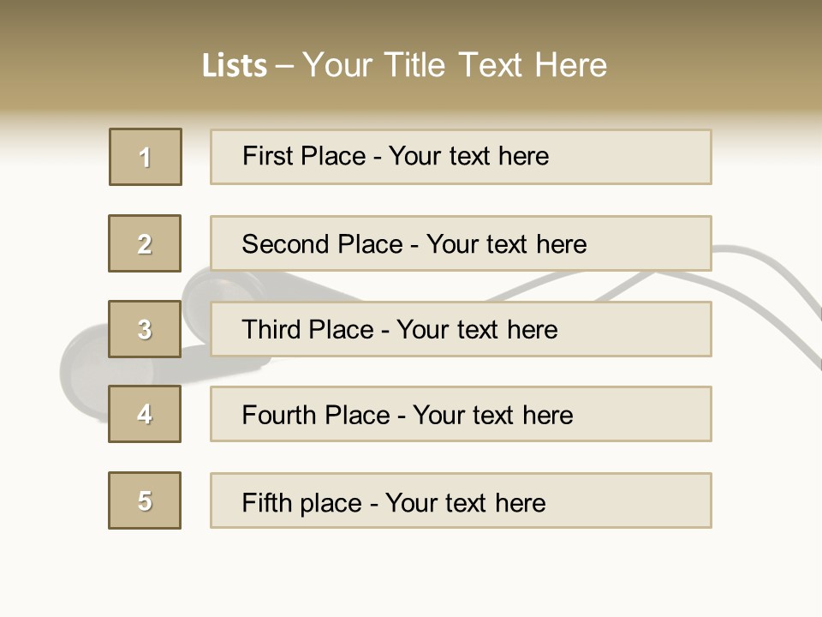Click 'Your text here' in First Place row
822x617 pixels.
pyautogui.click(x=468, y=156)
